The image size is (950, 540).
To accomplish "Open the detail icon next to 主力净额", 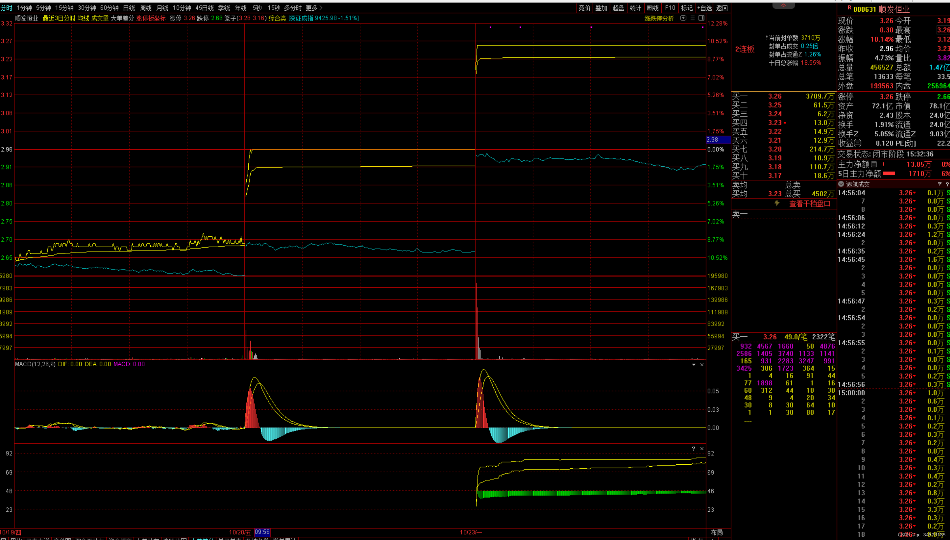I will (874, 164).
